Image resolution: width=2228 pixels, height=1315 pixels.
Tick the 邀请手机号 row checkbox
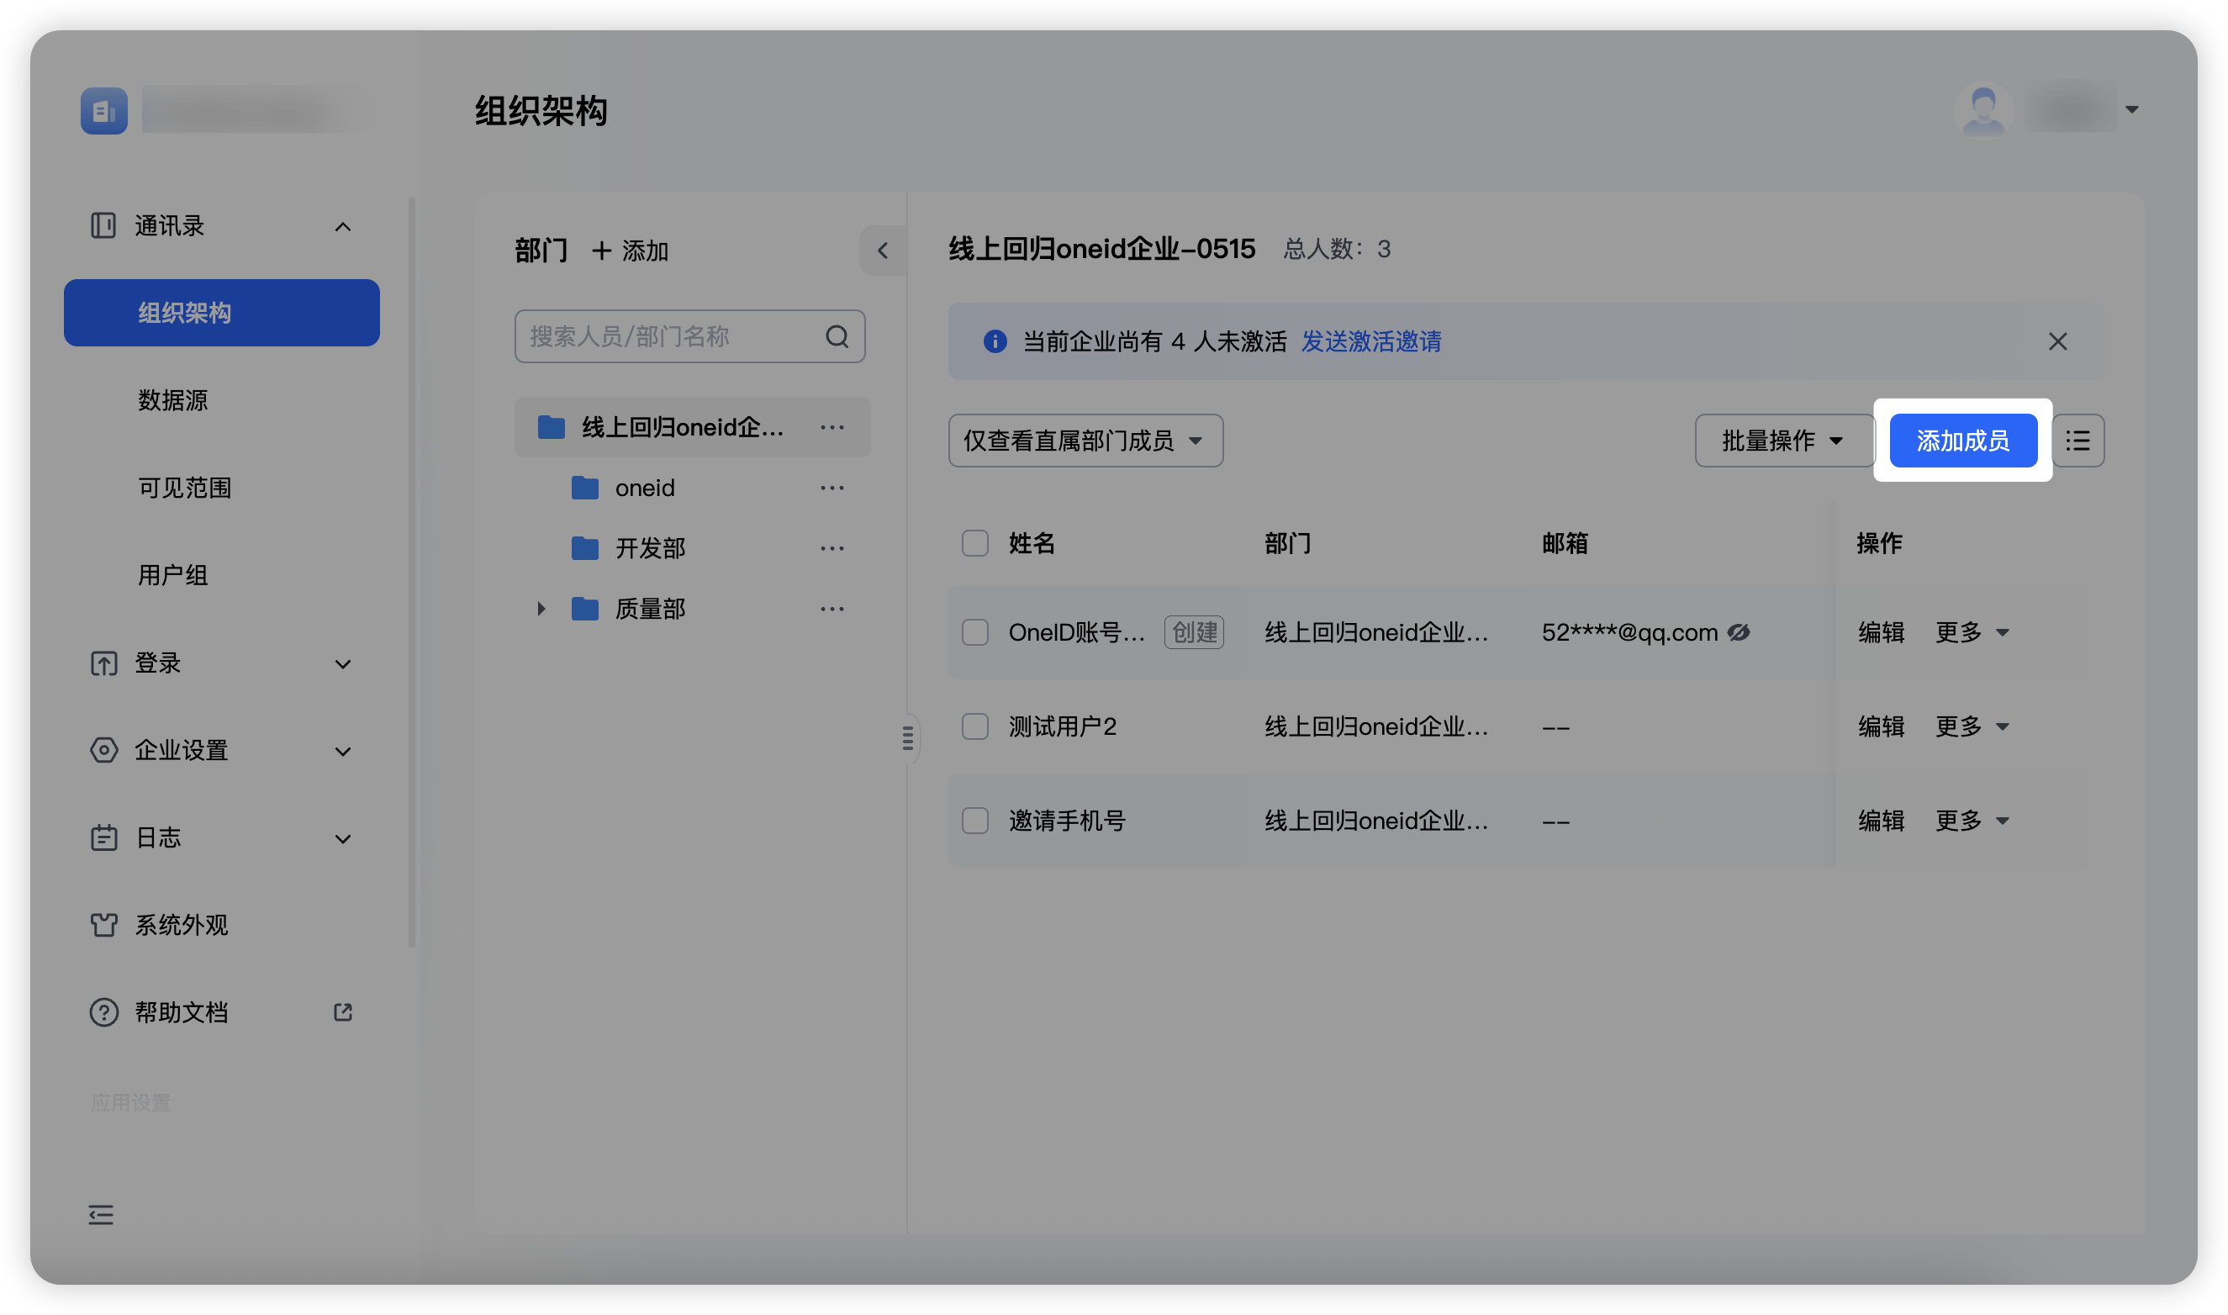click(975, 821)
